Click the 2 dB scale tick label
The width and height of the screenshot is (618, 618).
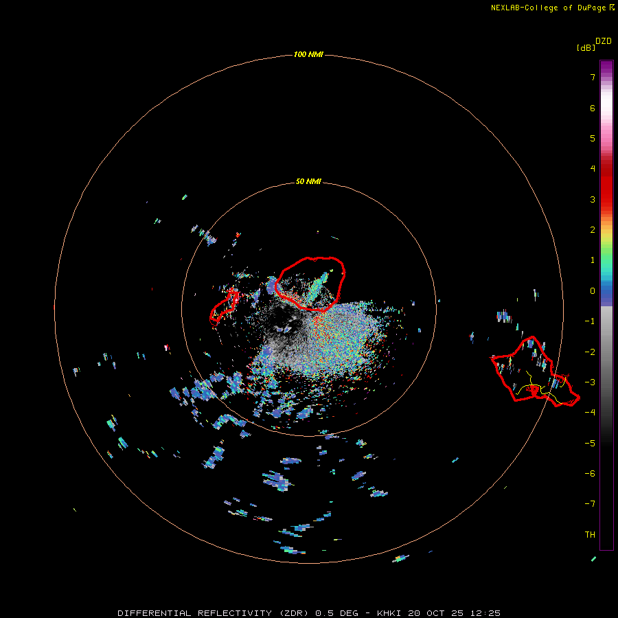point(593,230)
